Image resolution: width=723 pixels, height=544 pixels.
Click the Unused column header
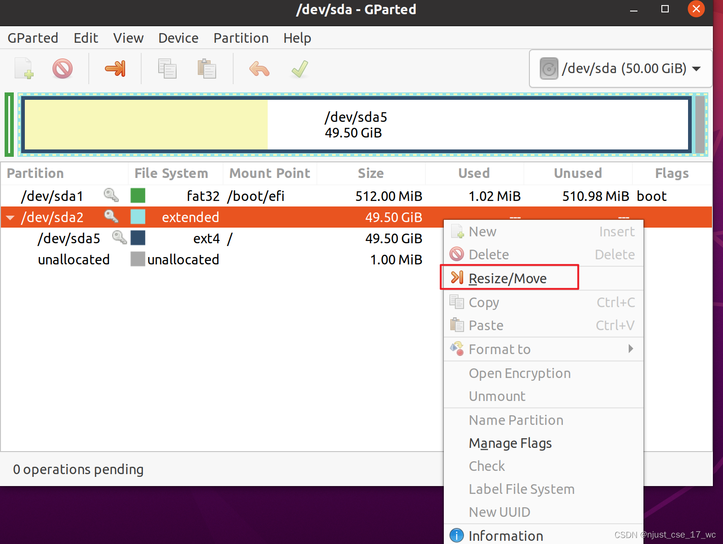[x=578, y=173]
